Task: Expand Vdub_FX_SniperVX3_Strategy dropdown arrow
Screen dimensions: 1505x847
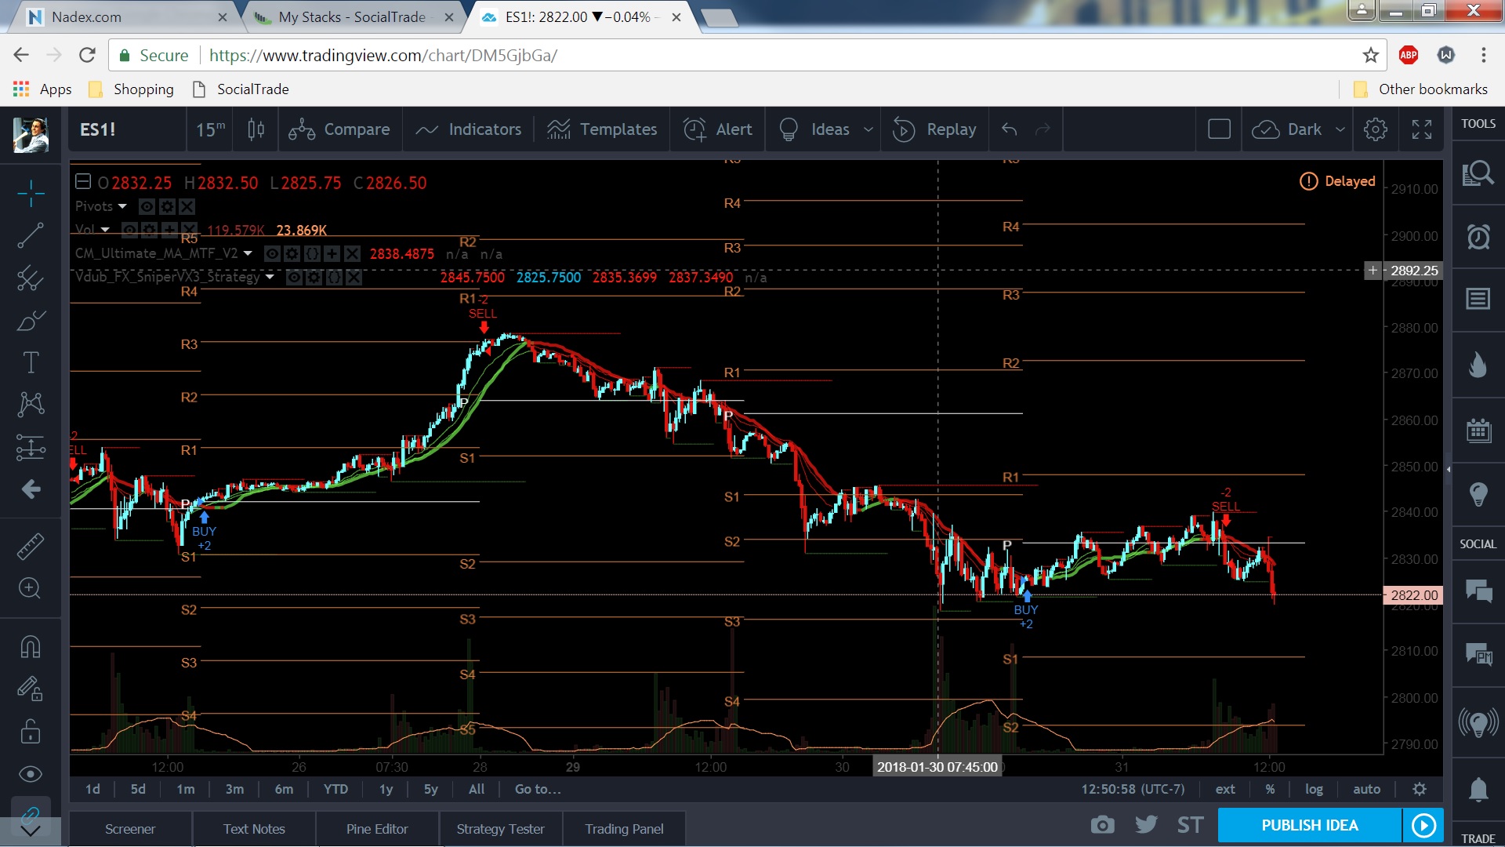Action: [x=270, y=277]
